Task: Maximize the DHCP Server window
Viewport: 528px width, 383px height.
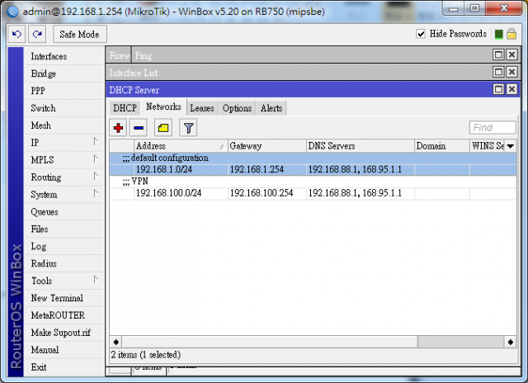Action: [498, 89]
